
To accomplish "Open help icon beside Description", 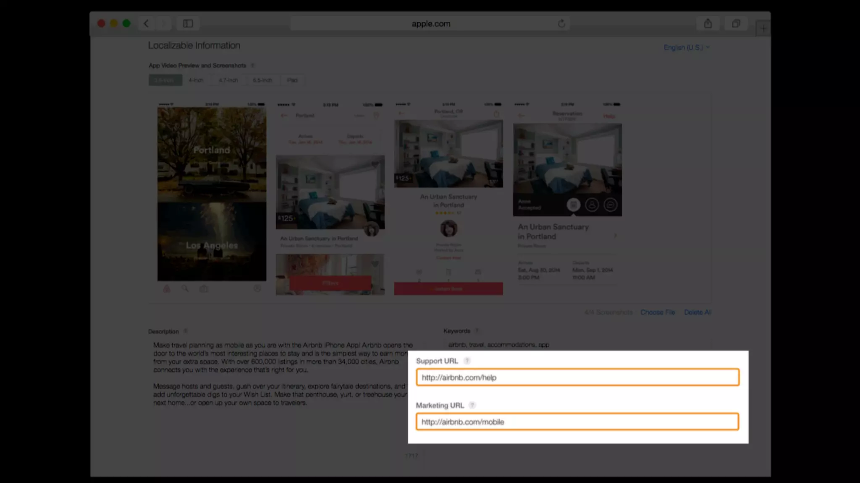I will pos(186,331).
